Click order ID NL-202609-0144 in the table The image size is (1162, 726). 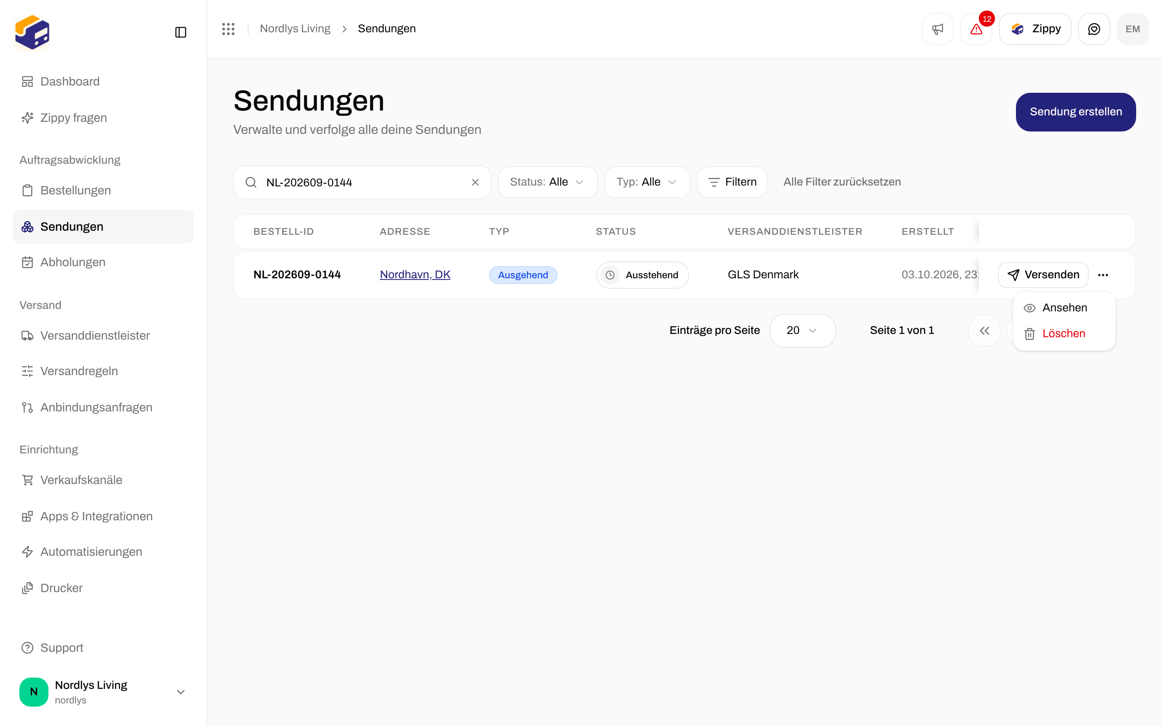297,275
